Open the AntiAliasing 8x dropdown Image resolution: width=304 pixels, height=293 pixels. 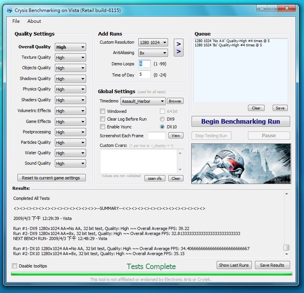click(x=153, y=53)
